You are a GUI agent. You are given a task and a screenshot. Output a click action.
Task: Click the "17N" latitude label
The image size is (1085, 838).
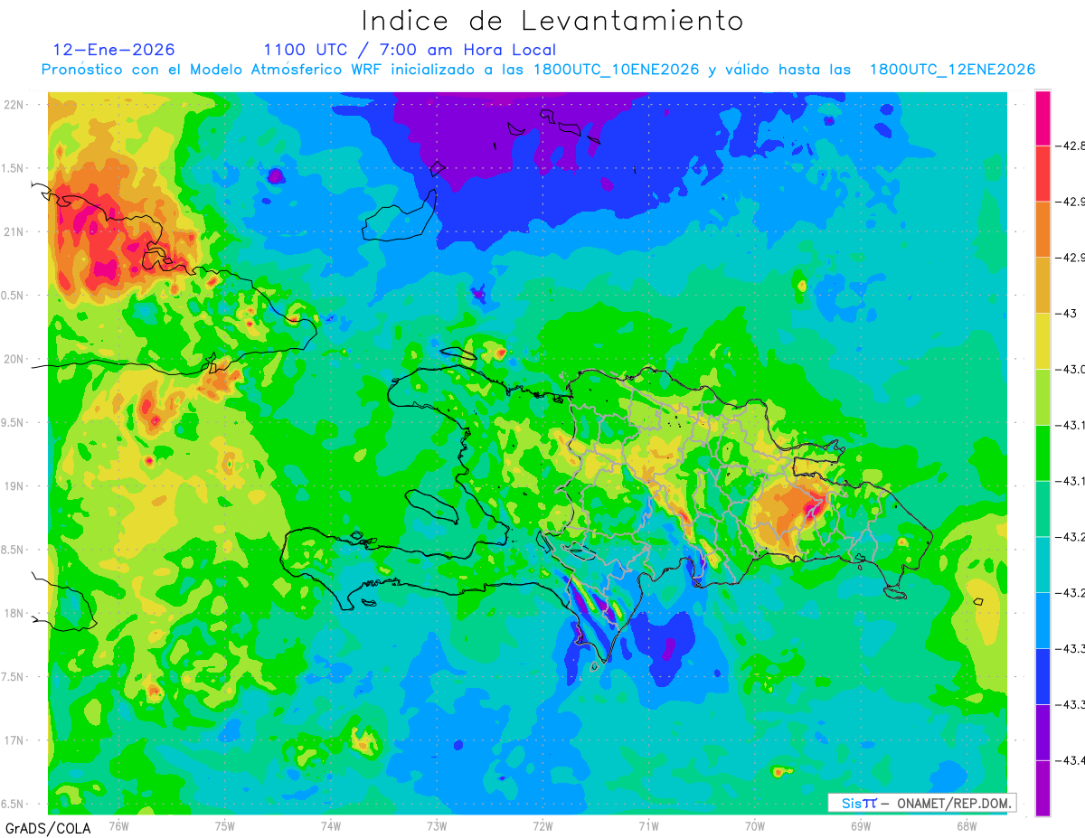point(13,741)
